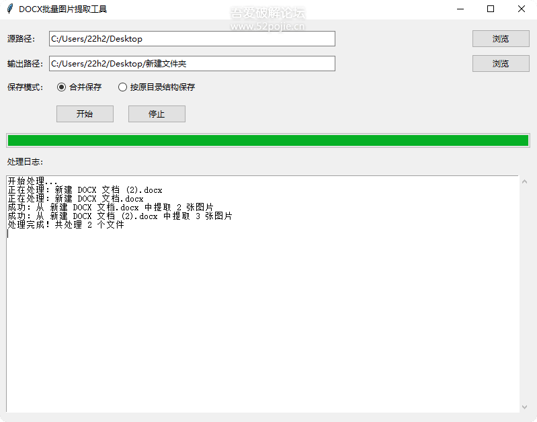Viewport: 537px width, 422px height.
Task: Click log line mentioning 提取 3 张图片
Action: [x=120, y=216]
